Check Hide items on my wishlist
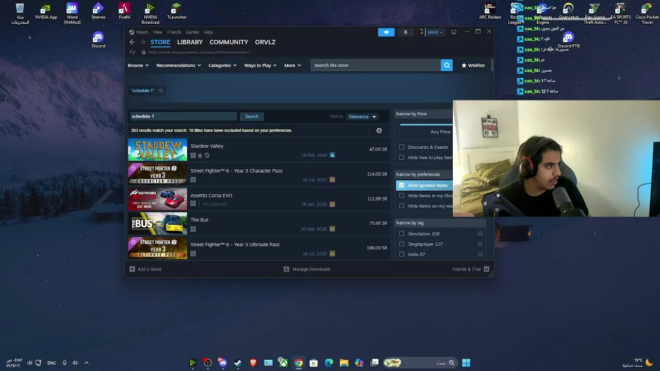 [402, 206]
